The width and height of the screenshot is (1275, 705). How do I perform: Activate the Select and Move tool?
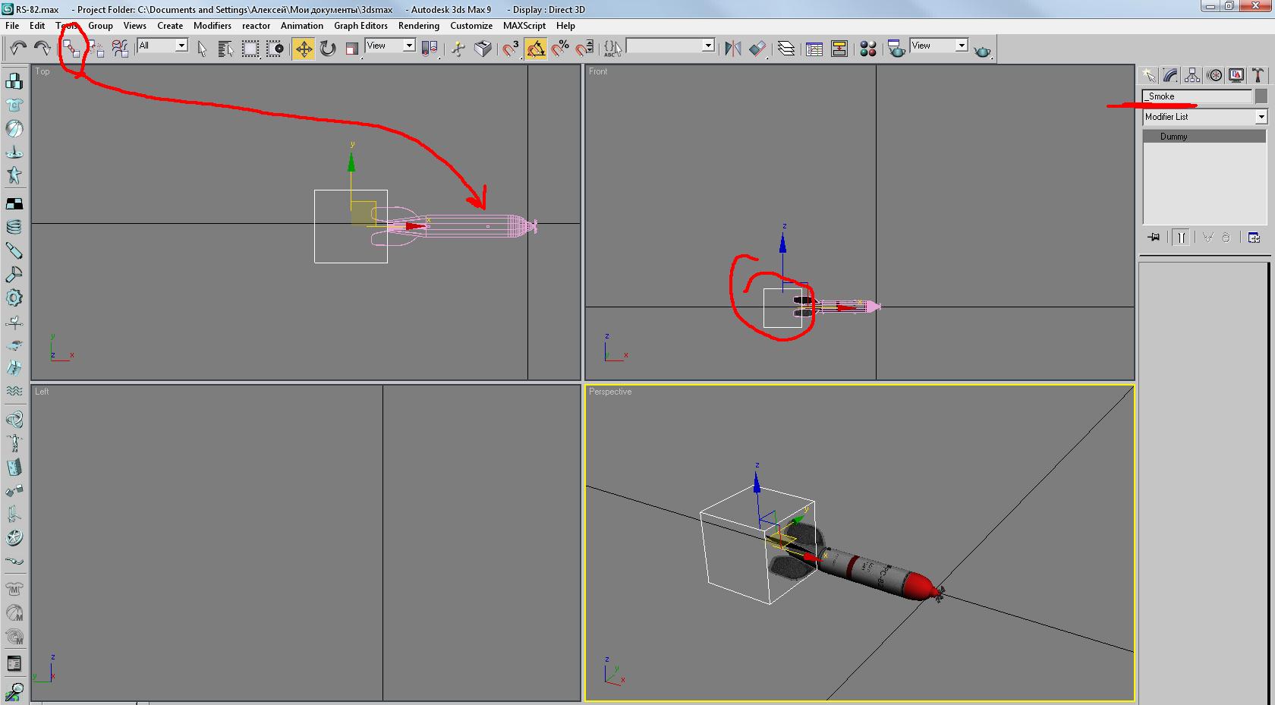[304, 49]
